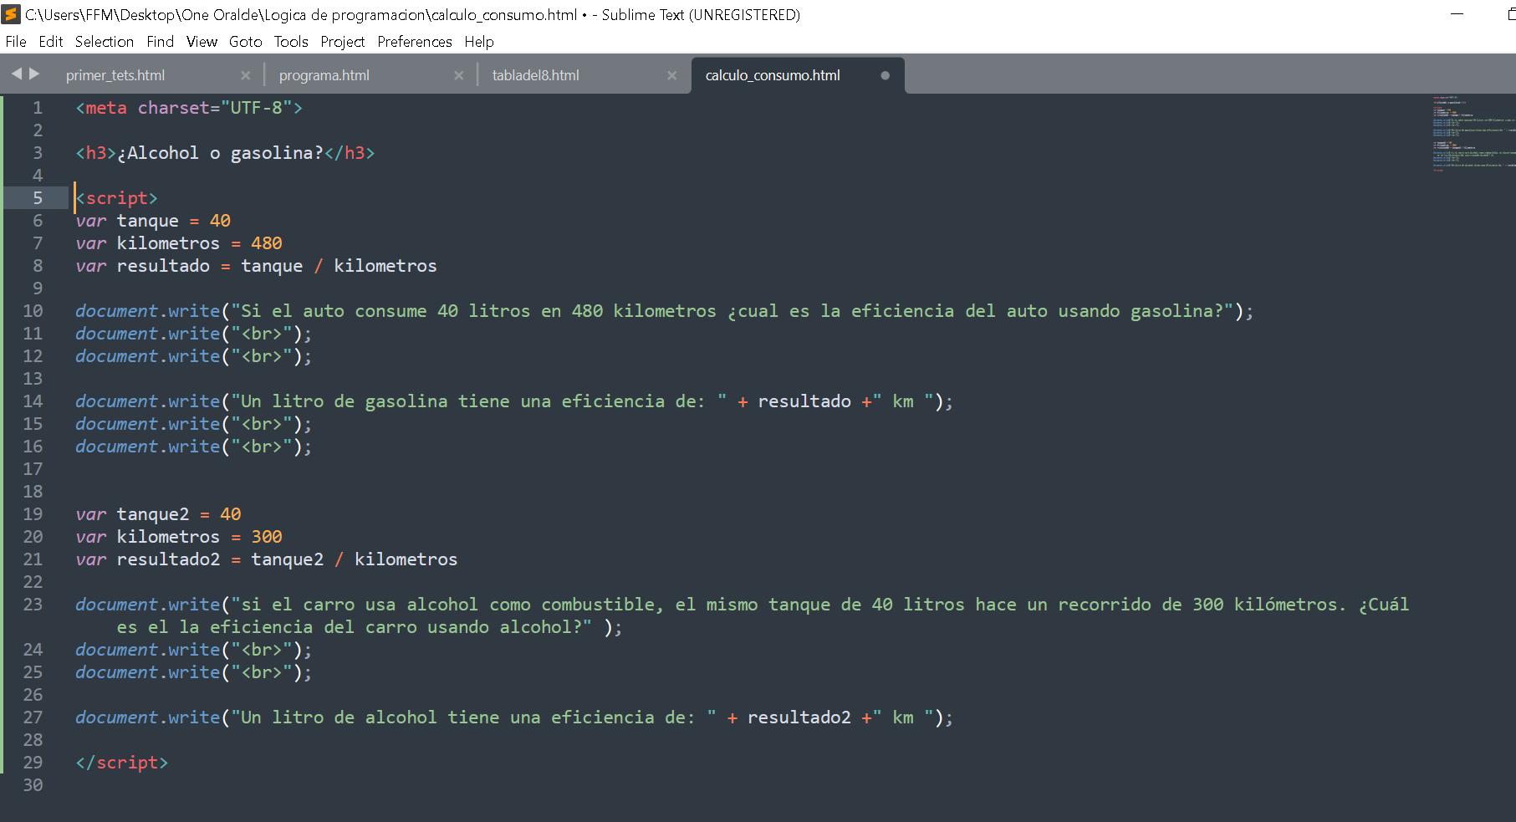Open the Selection menu
Image resolution: width=1516 pixels, height=822 pixels.
click(104, 42)
